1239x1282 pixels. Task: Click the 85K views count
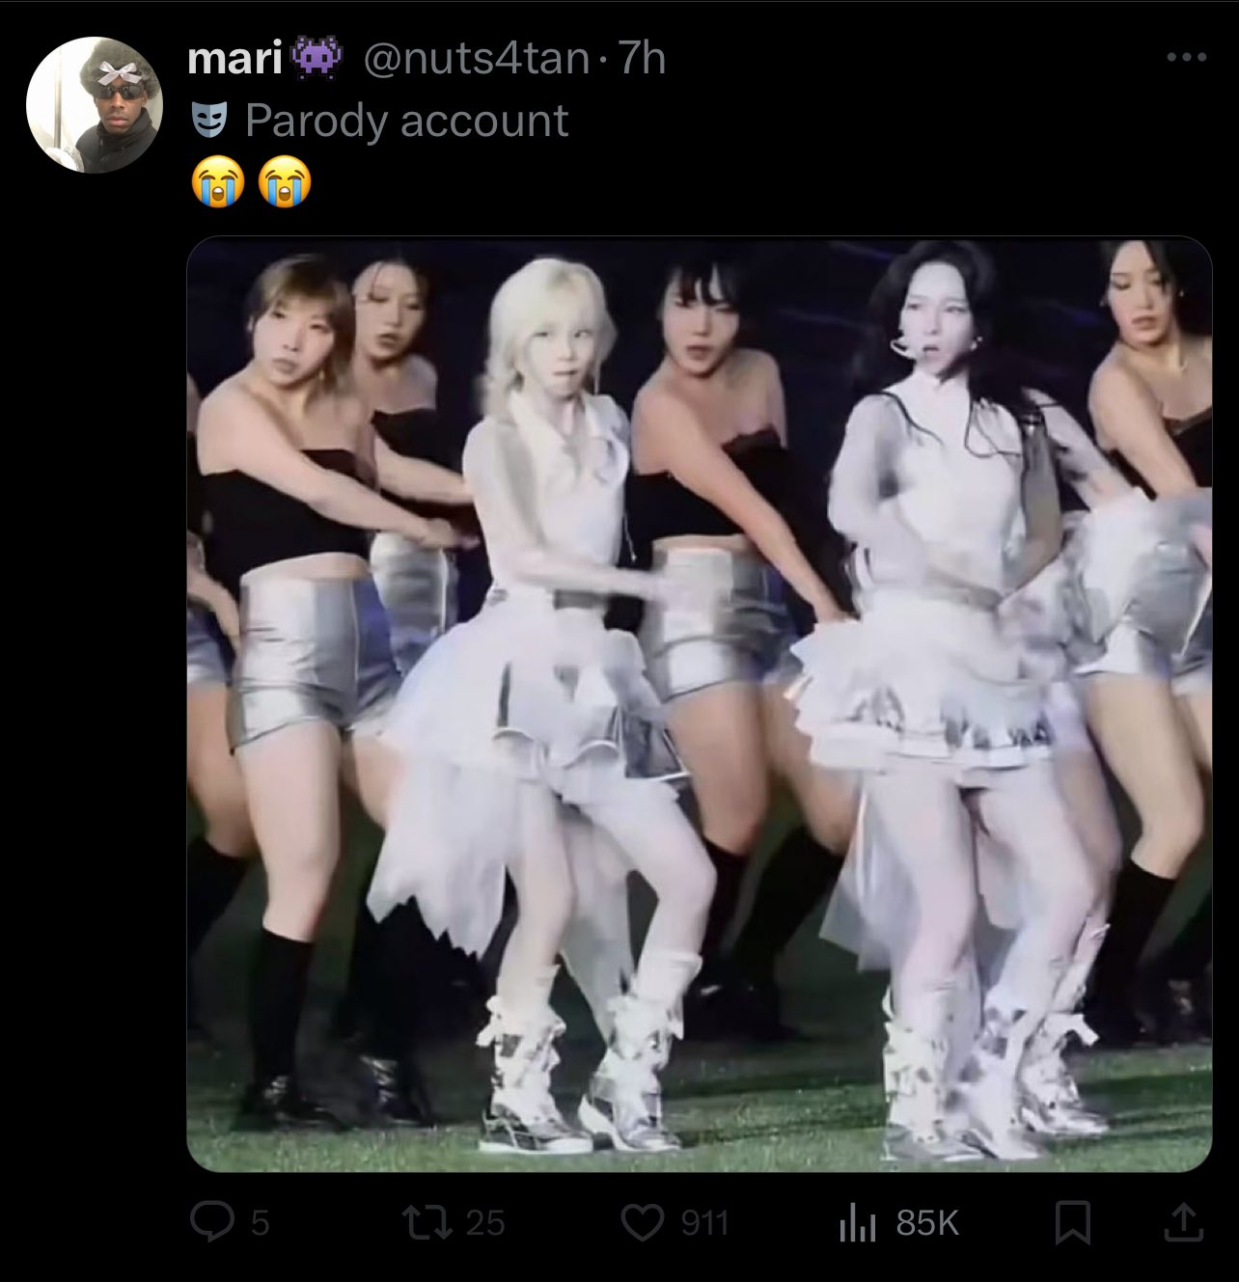click(927, 1223)
